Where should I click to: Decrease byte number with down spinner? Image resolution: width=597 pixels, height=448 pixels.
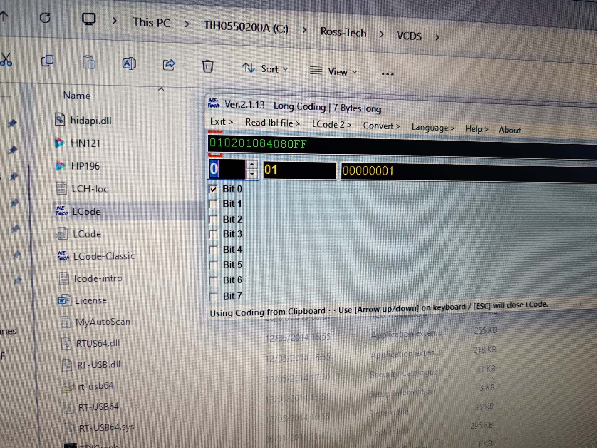(x=252, y=174)
